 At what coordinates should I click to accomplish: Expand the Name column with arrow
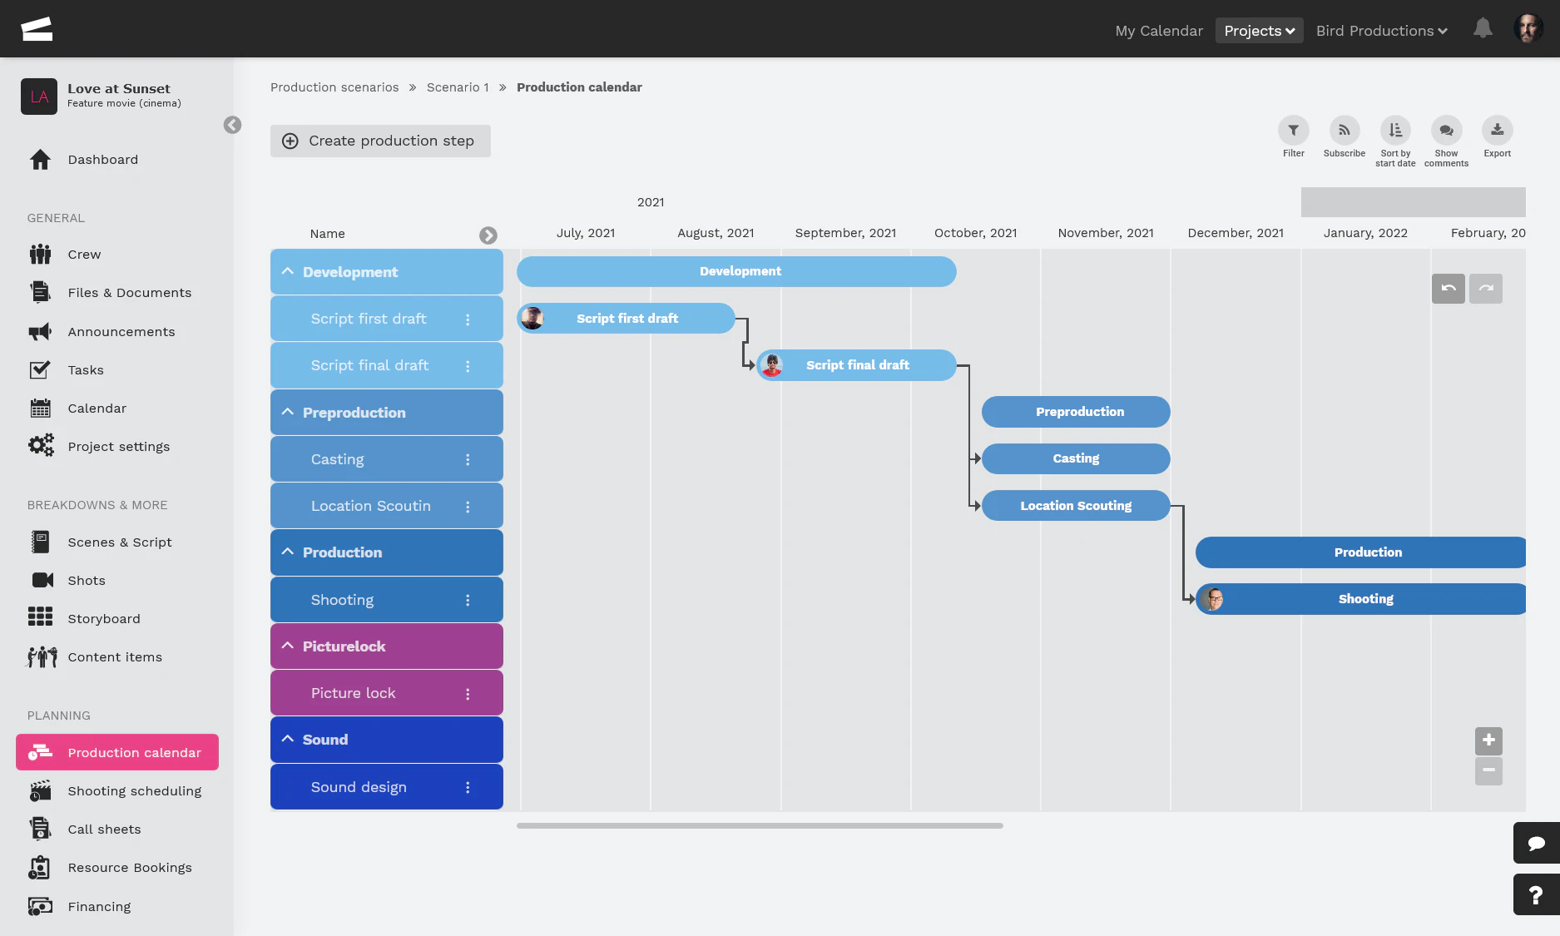(x=488, y=235)
